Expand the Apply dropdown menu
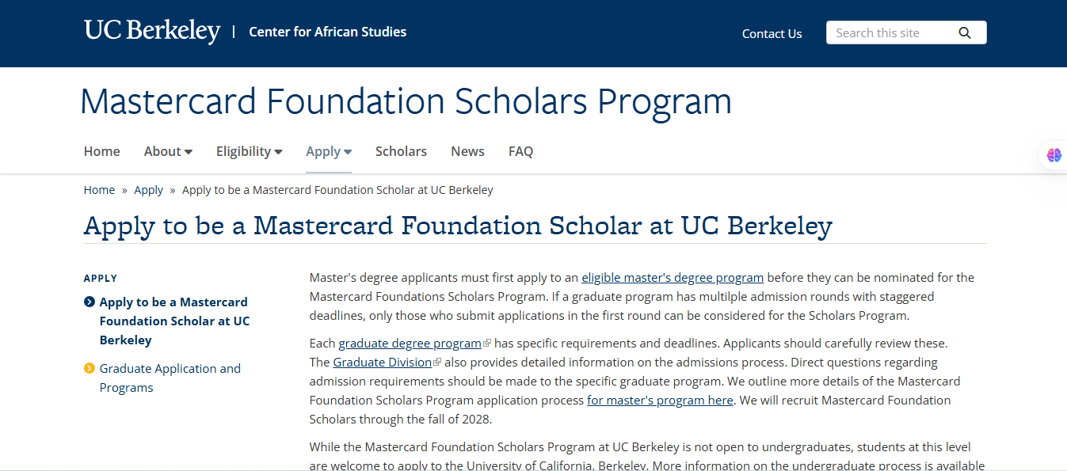The width and height of the screenshot is (1067, 471). click(328, 151)
